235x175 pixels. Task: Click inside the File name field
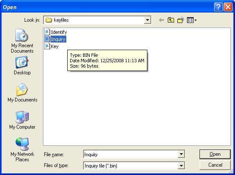pyautogui.click(x=131, y=154)
